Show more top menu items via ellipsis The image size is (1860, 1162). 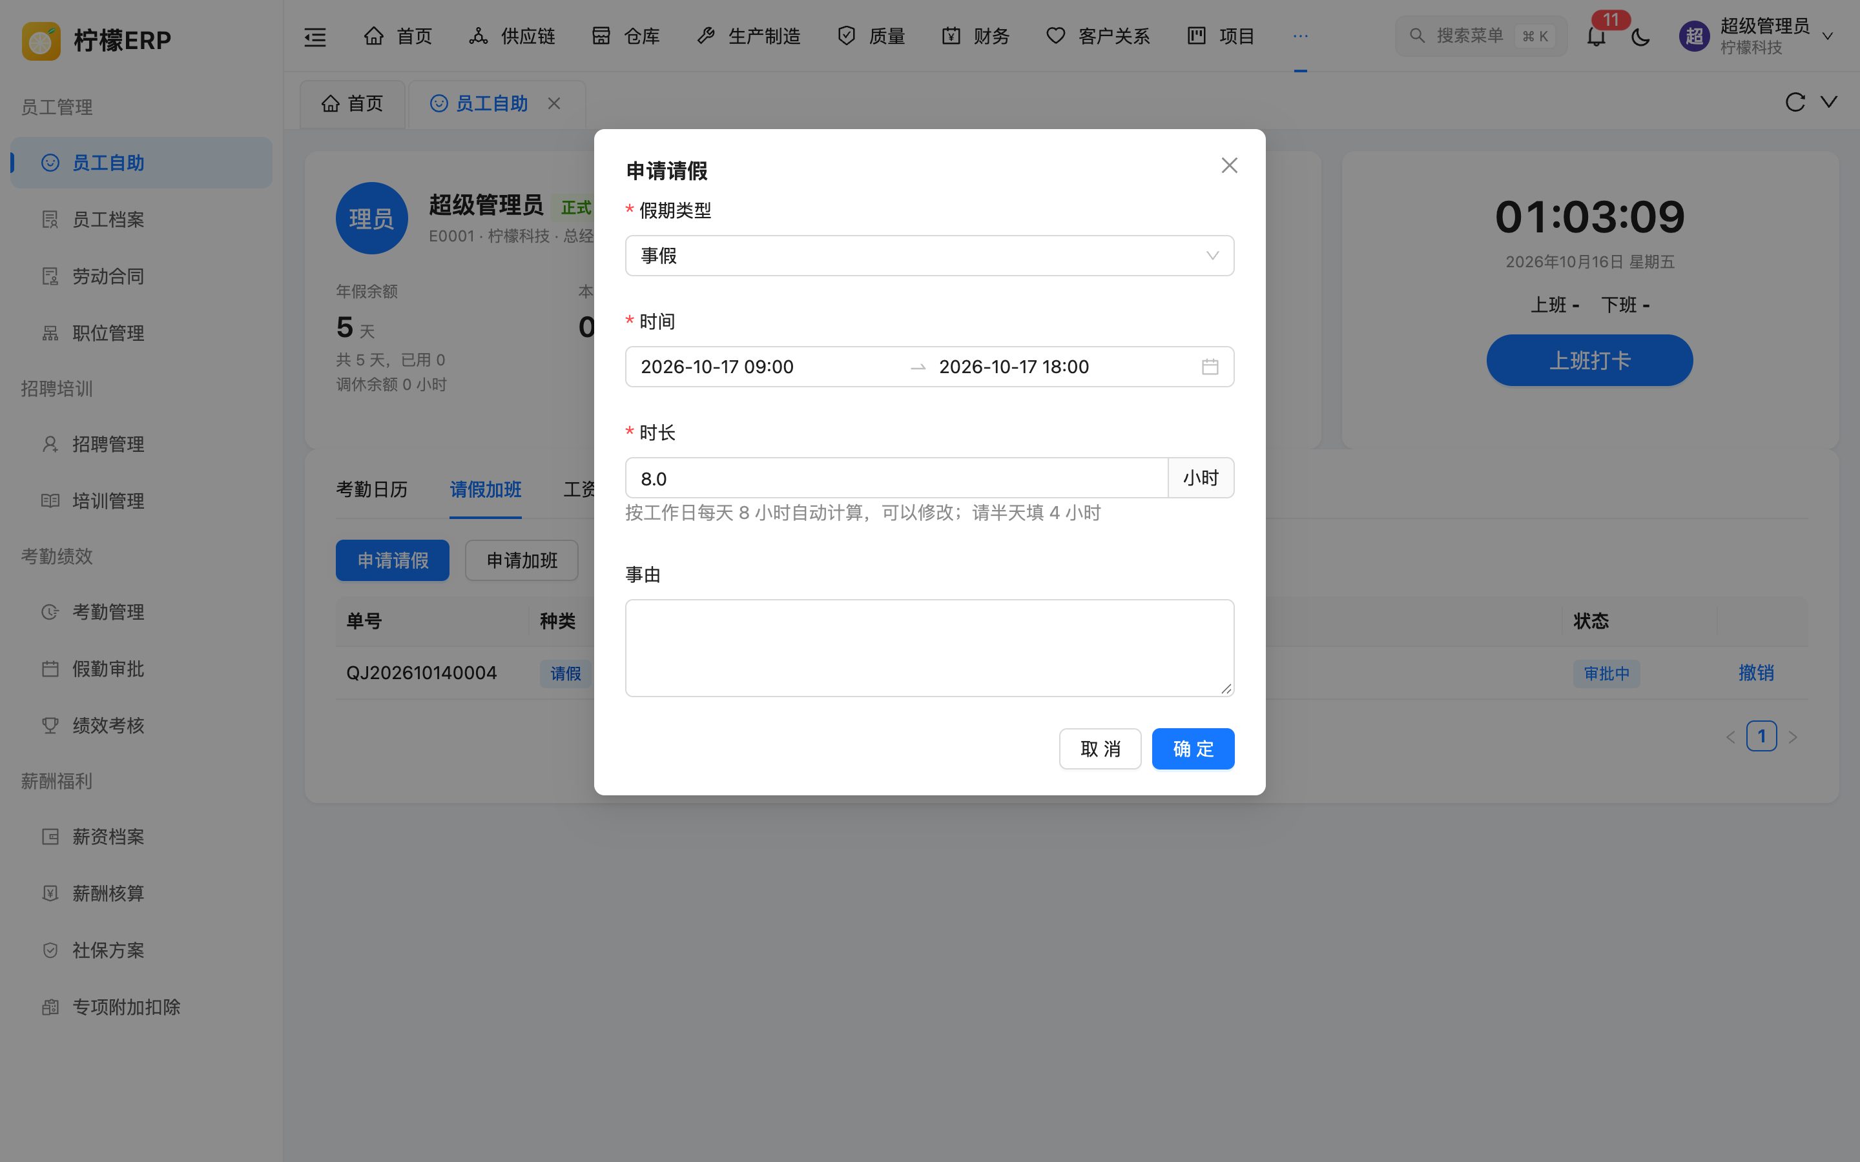(x=1299, y=36)
